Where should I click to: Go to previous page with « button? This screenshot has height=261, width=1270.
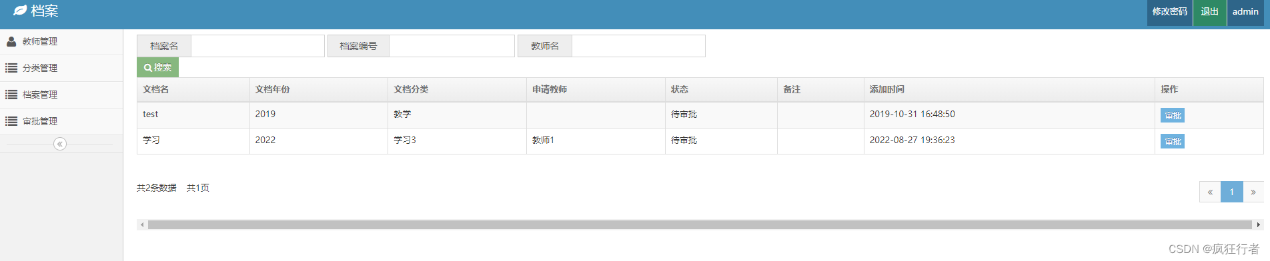1210,192
